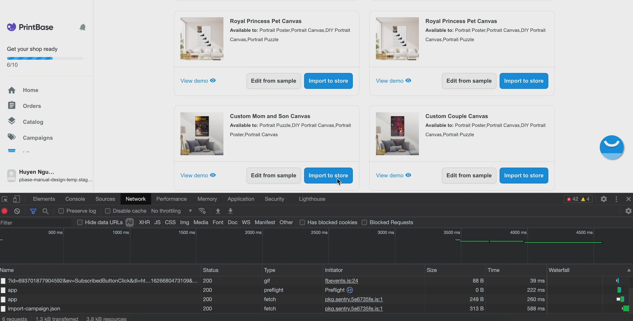Sort by Waterfall column arrow
Screen dimensions: 633x321
point(628,270)
